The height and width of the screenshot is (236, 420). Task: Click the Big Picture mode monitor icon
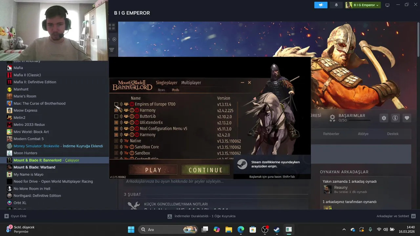click(x=388, y=5)
